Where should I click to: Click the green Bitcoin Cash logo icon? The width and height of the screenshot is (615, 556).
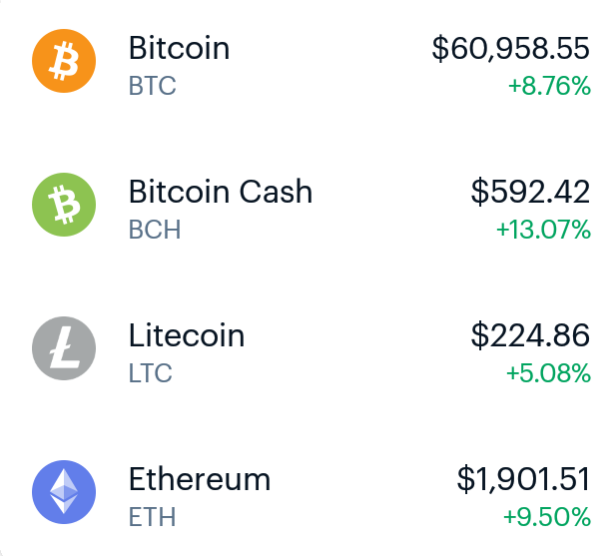[x=64, y=205]
